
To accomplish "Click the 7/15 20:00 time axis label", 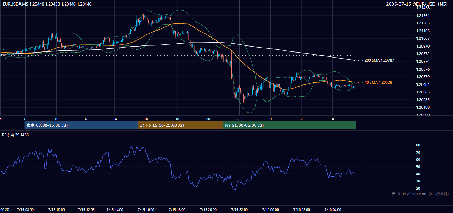I will 208,209.
